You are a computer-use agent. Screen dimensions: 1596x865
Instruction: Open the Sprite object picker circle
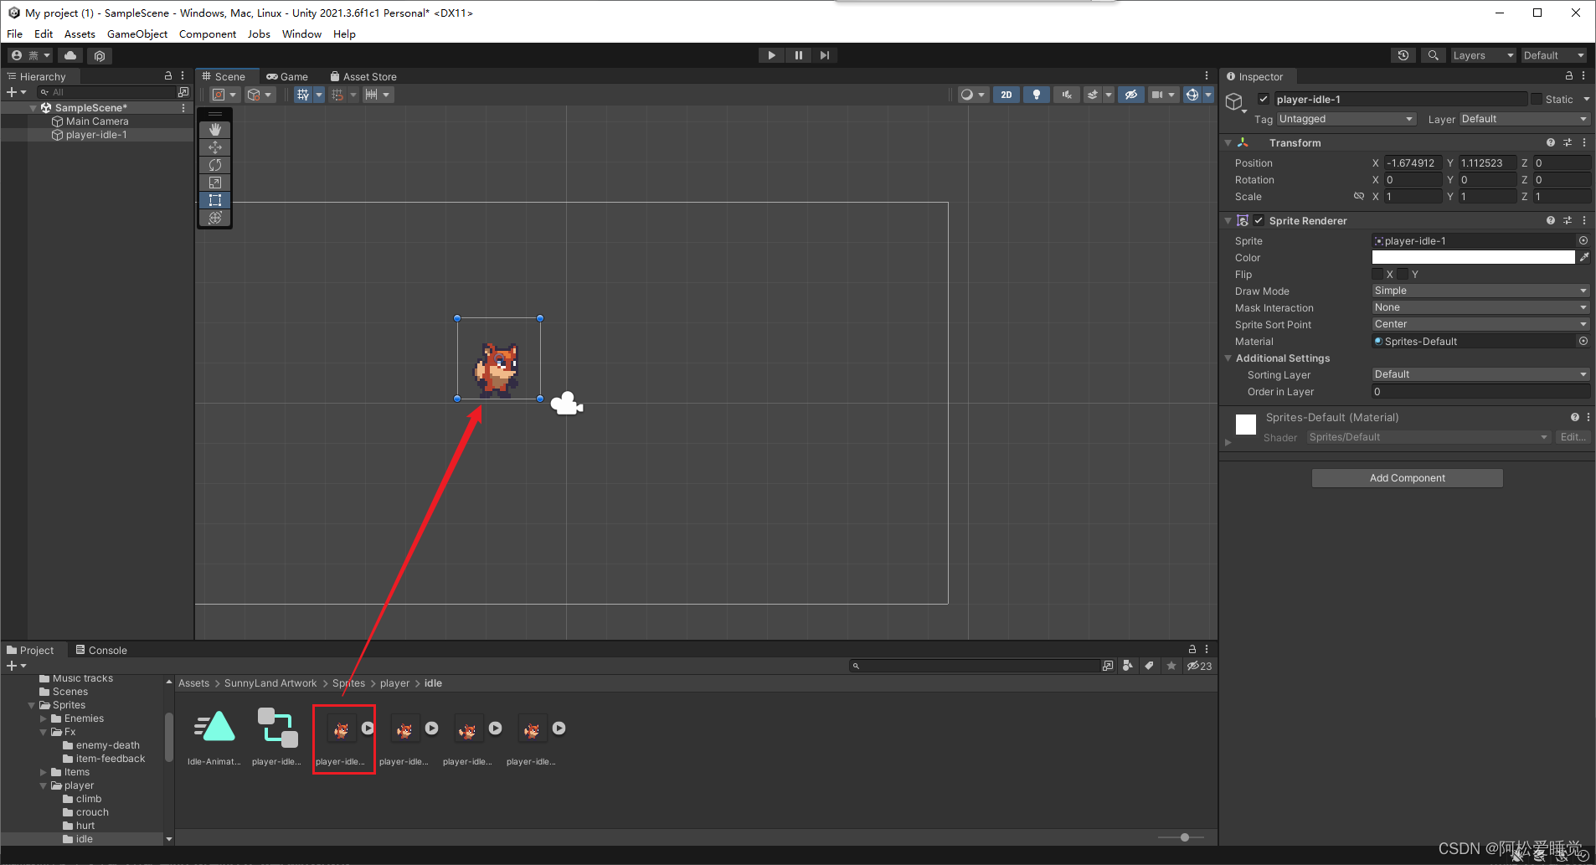point(1583,241)
